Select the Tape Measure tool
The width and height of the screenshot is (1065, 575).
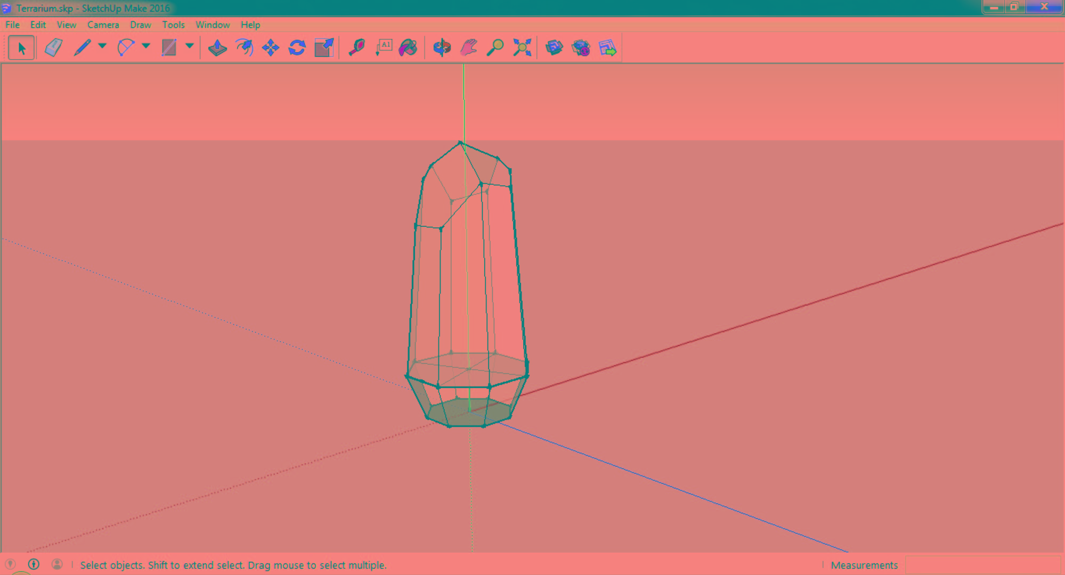tap(356, 48)
